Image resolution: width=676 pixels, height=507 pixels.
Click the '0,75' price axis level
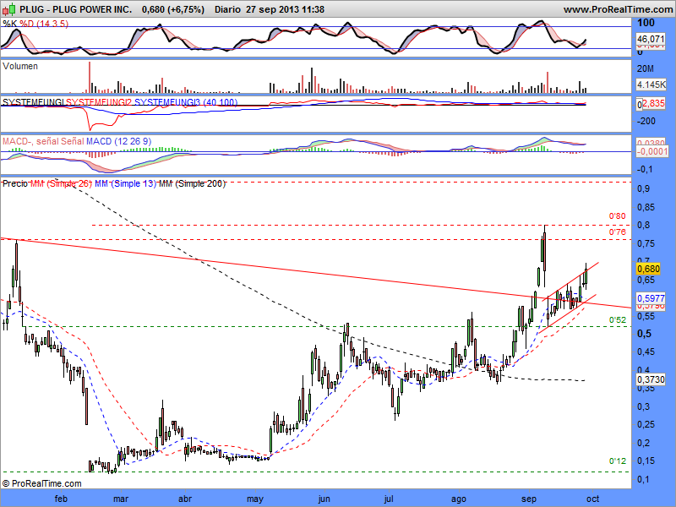(646, 243)
